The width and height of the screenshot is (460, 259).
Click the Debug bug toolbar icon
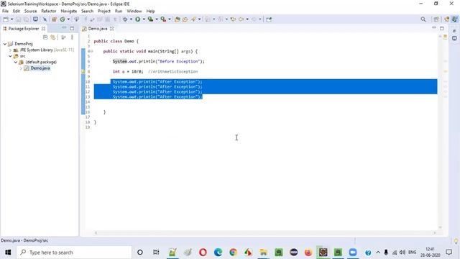coord(125,19)
